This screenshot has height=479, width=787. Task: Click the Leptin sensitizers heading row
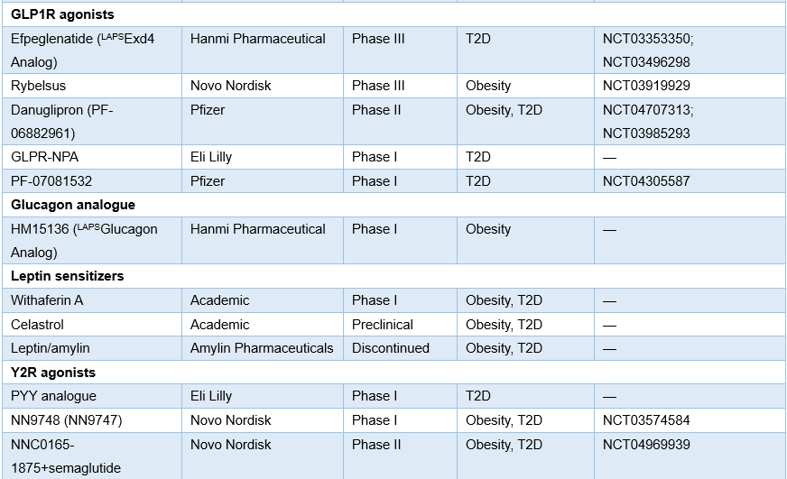click(x=393, y=276)
